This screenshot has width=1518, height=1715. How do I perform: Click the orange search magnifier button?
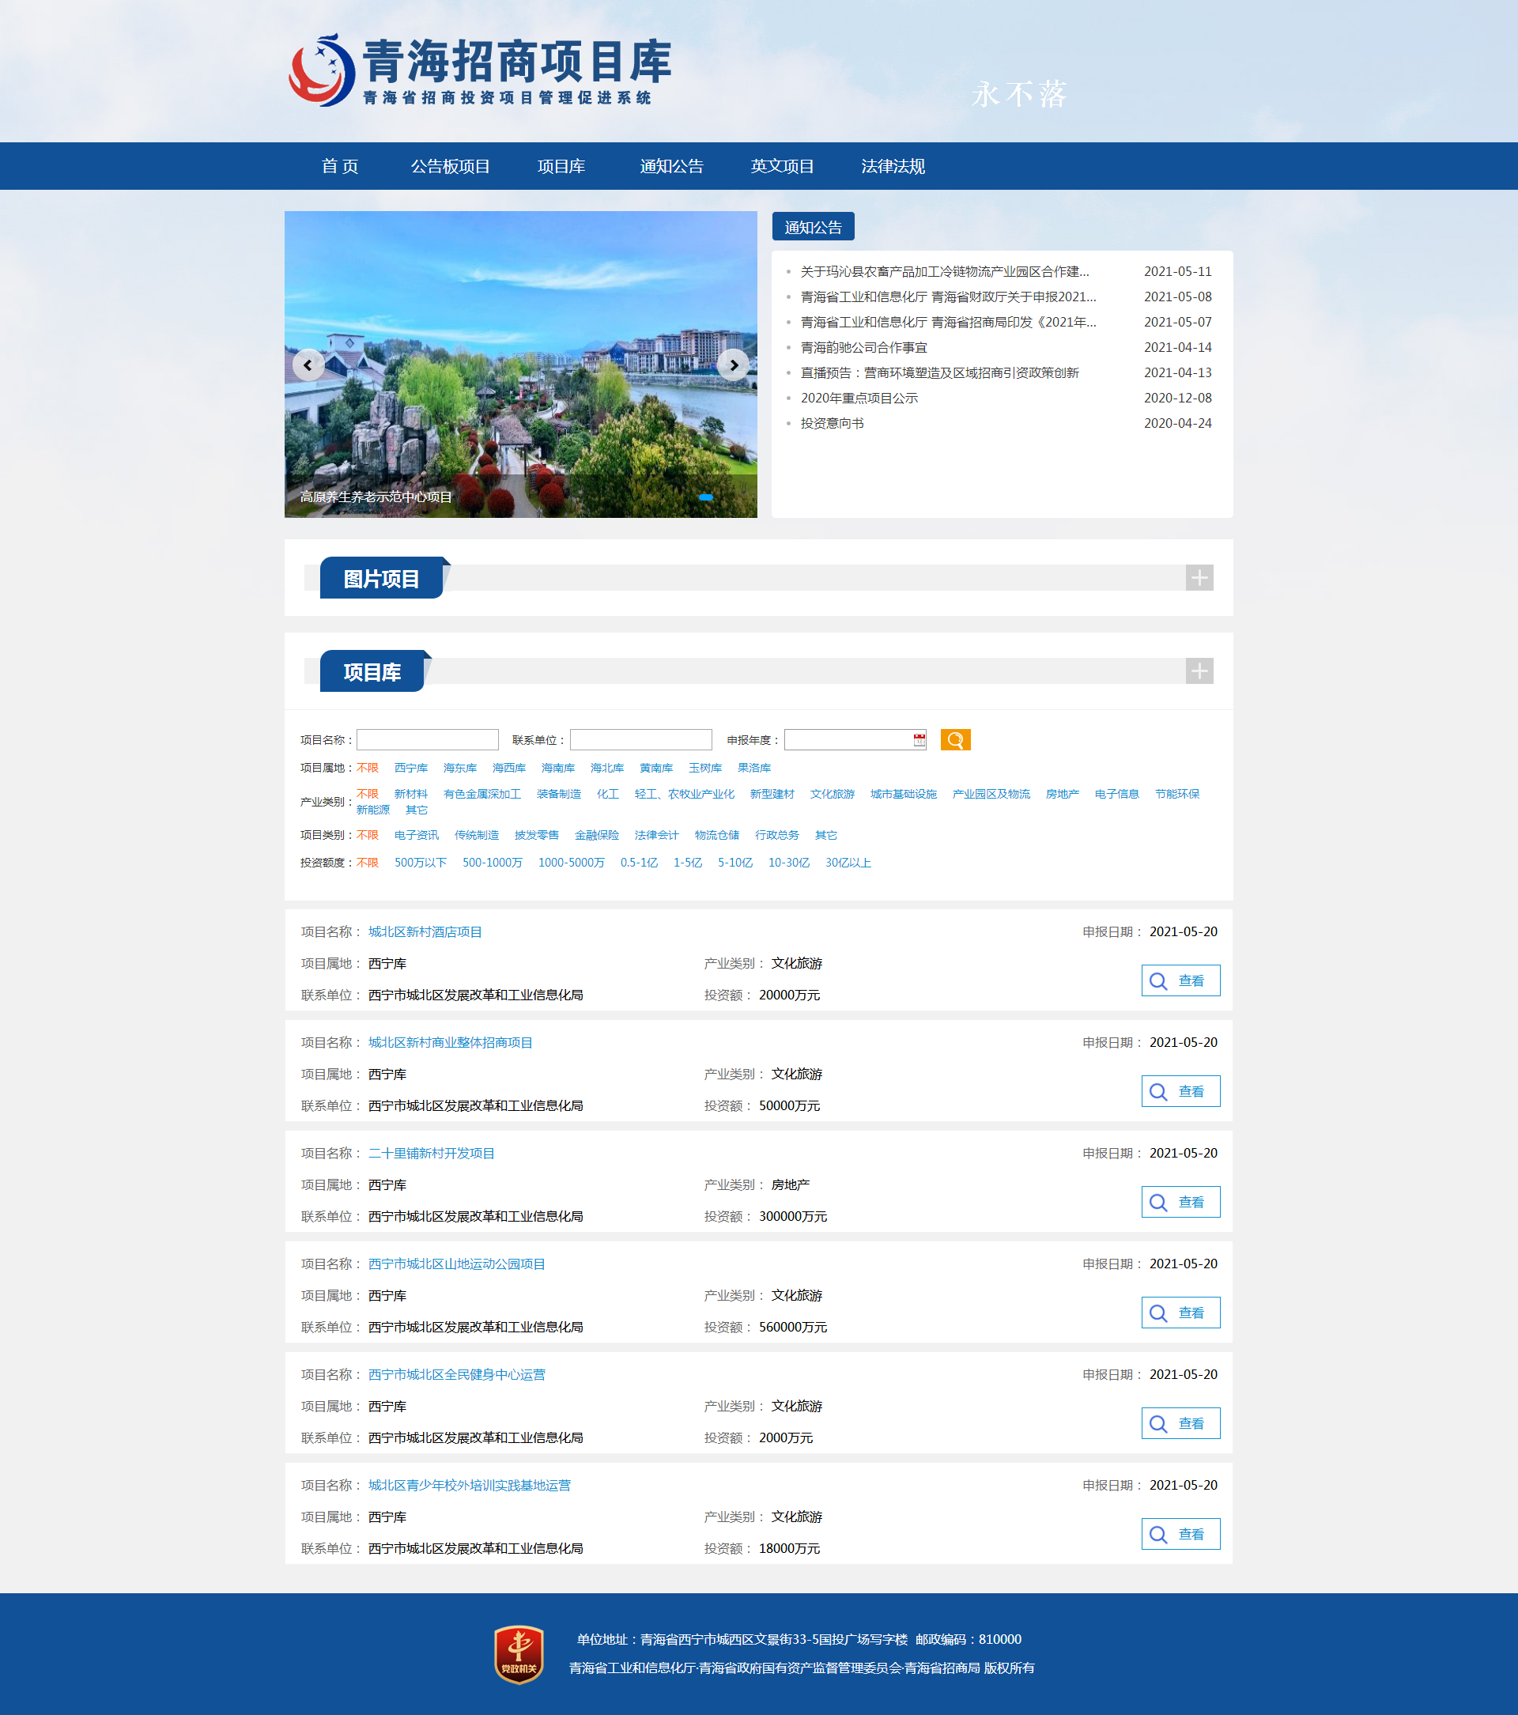click(x=955, y=739)
